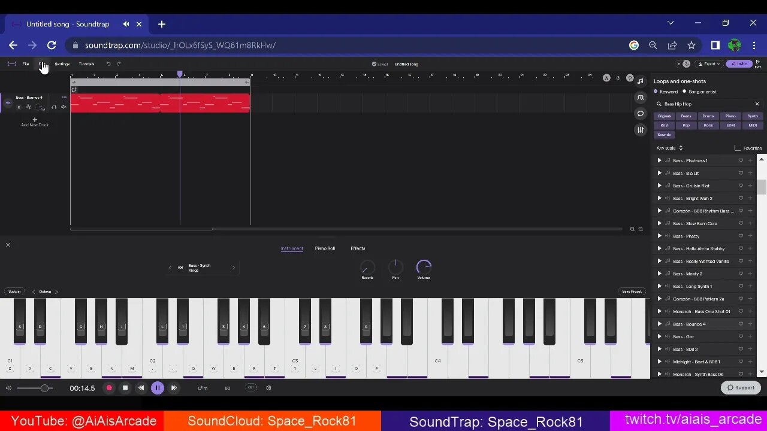Add Bass - Cruisin Riot loop with plus
The image size is (767, 431).
[x=750, y=186]
